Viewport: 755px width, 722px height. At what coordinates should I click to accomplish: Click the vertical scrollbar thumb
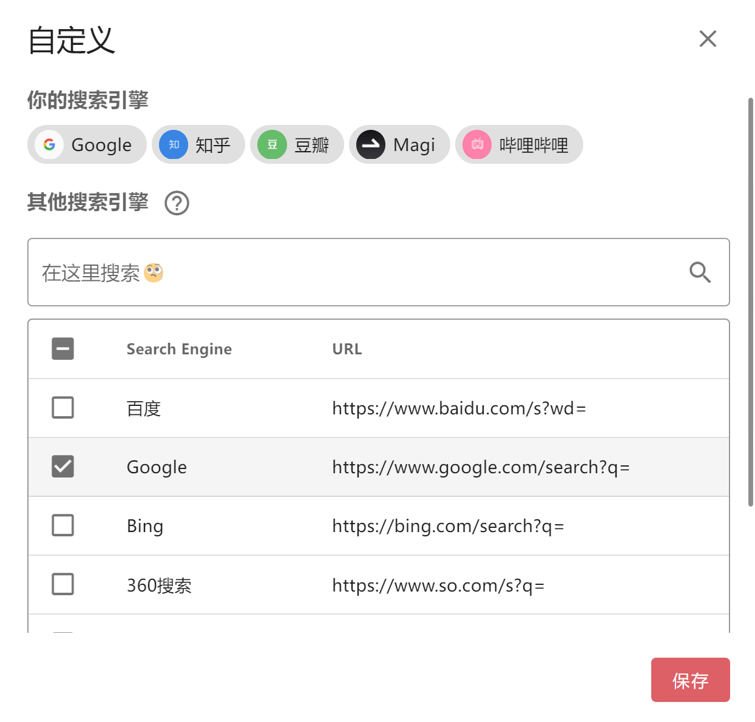(751, 302)
